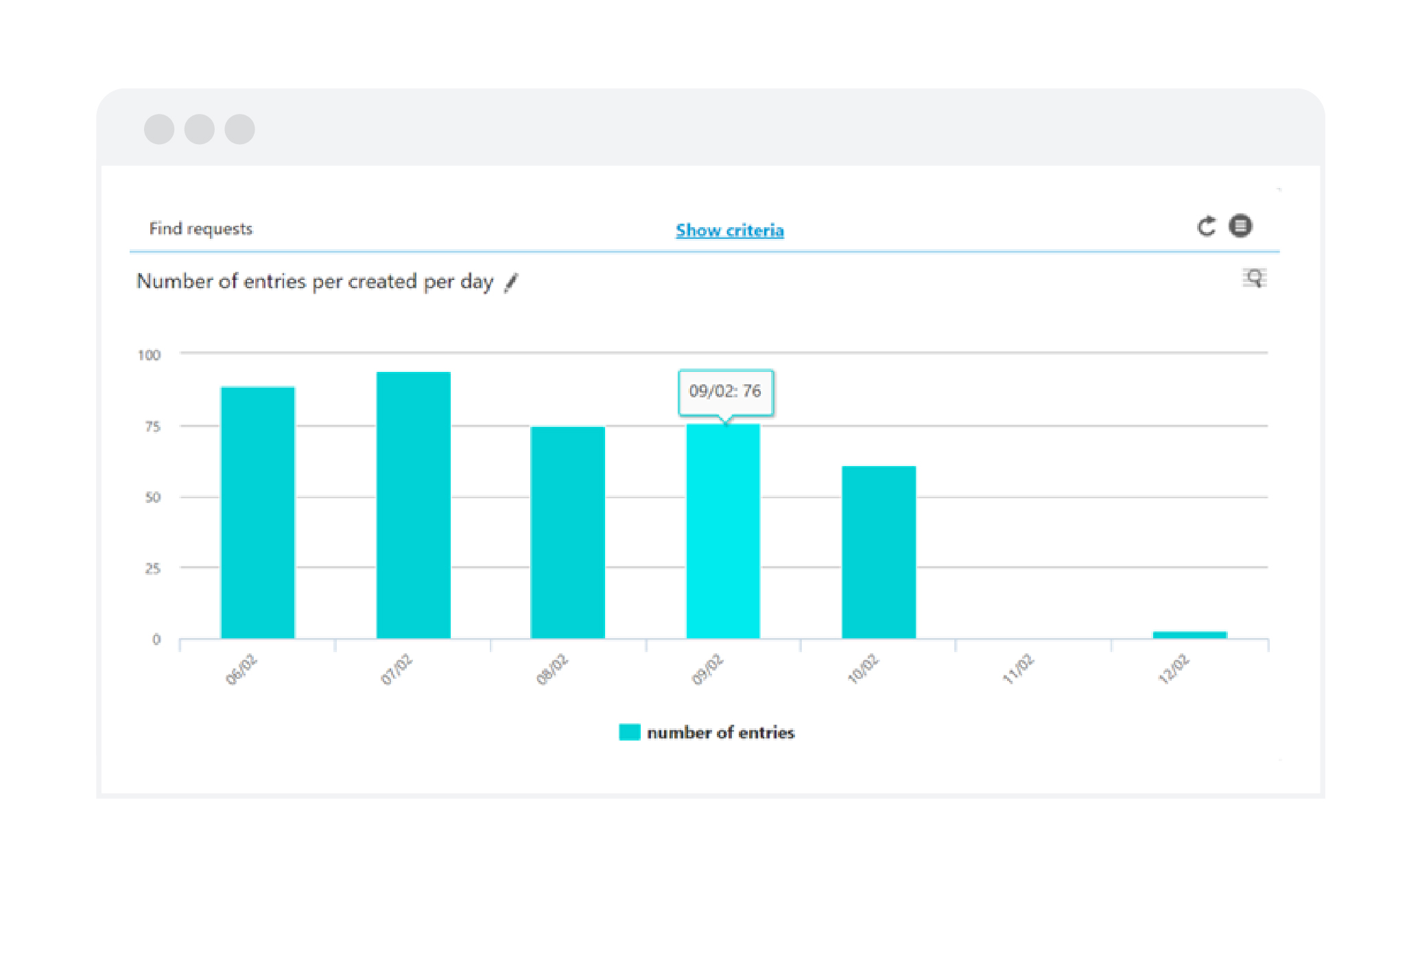The image size is (1420, 956).
Task: Click the 10/02 axis label
Action: 863,669
